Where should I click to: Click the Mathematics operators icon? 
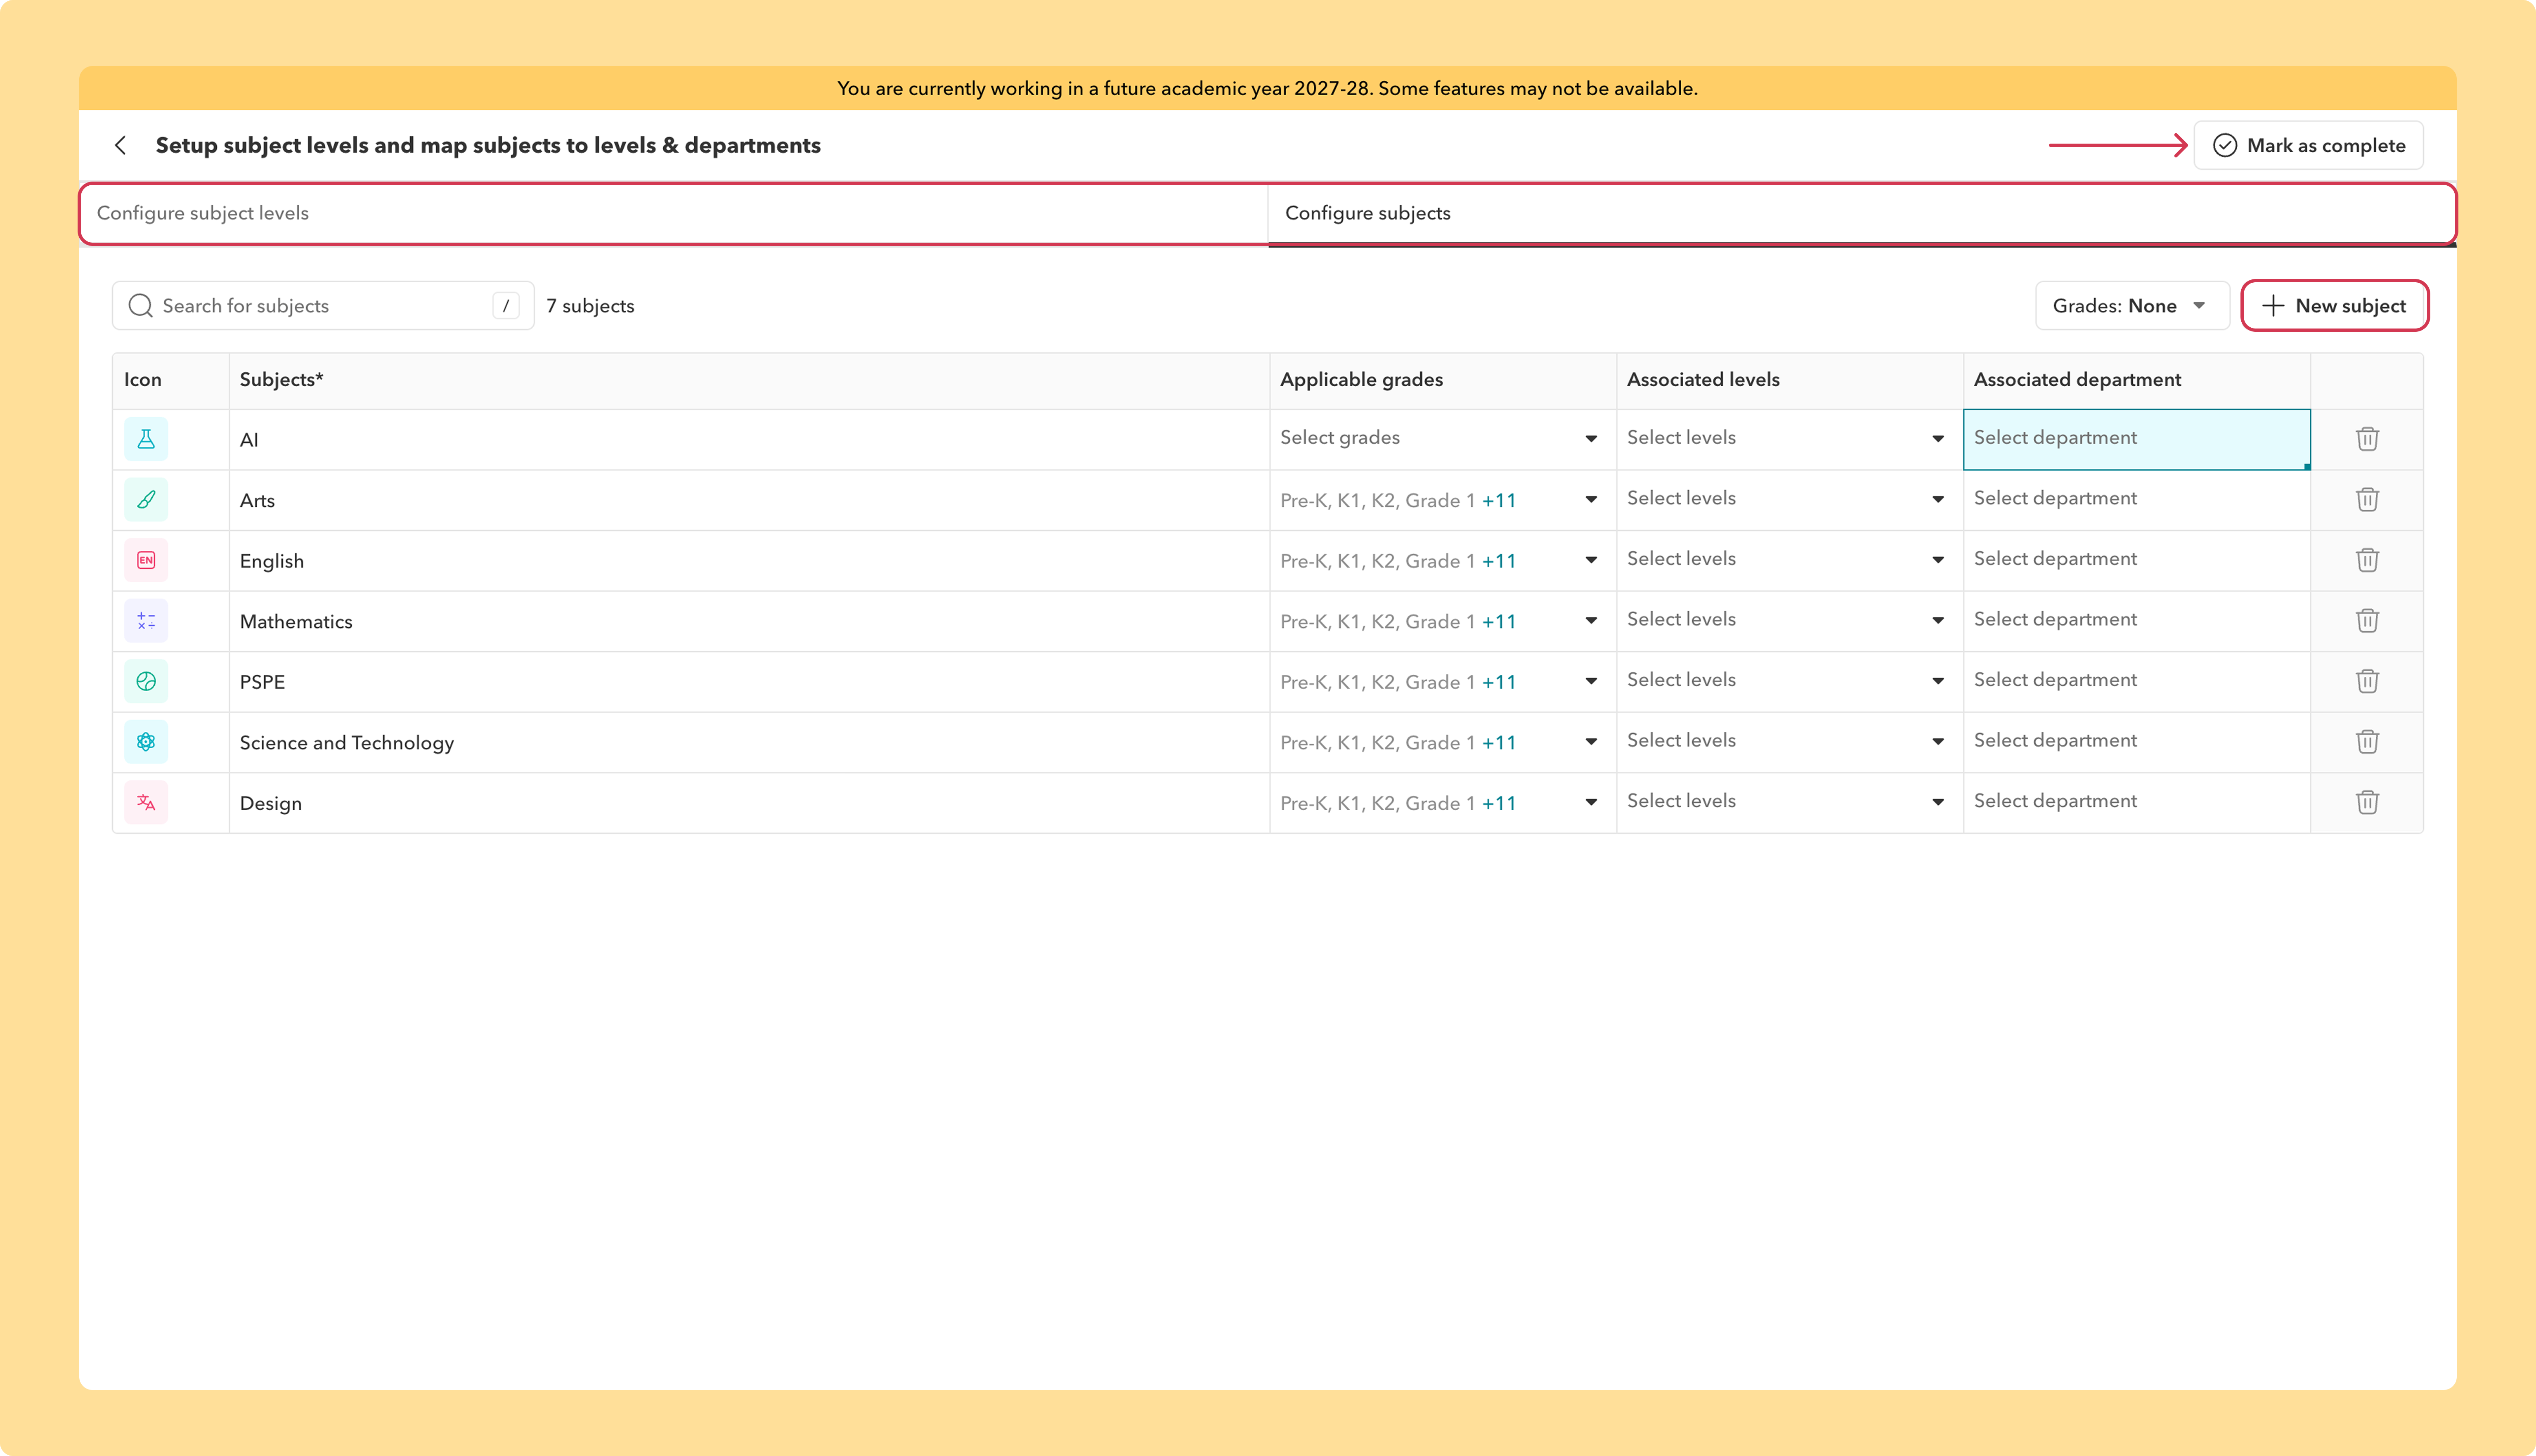point(146,621)
